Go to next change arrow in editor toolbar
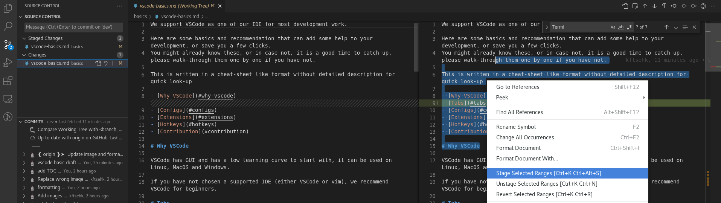Image resolution: width=721 pixels, height=203 pixels. pyautogui.click(x=654, y=6)
